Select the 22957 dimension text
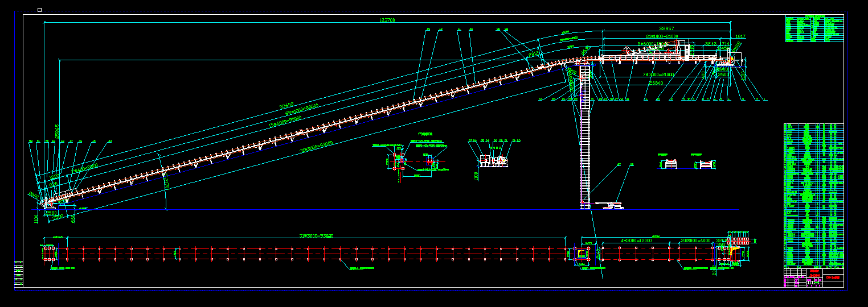Viewport: 868px width, 307px height. pos(666,28)
